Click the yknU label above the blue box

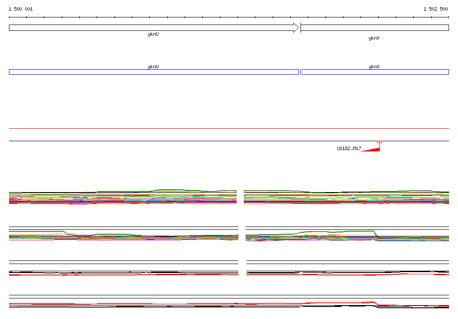(153, 67)
